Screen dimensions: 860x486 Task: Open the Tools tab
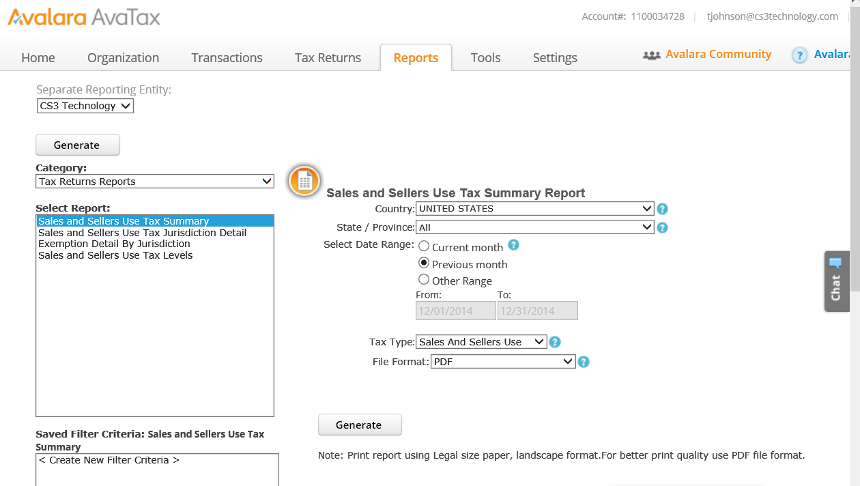(x=486, y=58)
